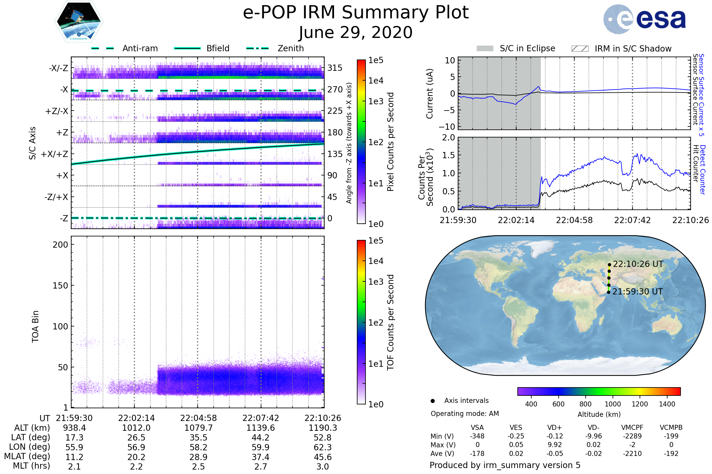Click the Bfield solid legend line
The image size is (712, 474).
point(187,48)
